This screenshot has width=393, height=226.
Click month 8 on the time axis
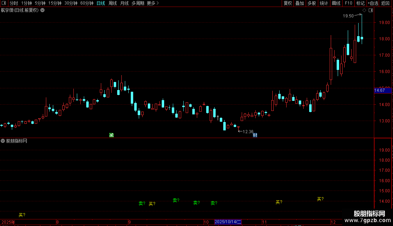click(x=57, y=222)
